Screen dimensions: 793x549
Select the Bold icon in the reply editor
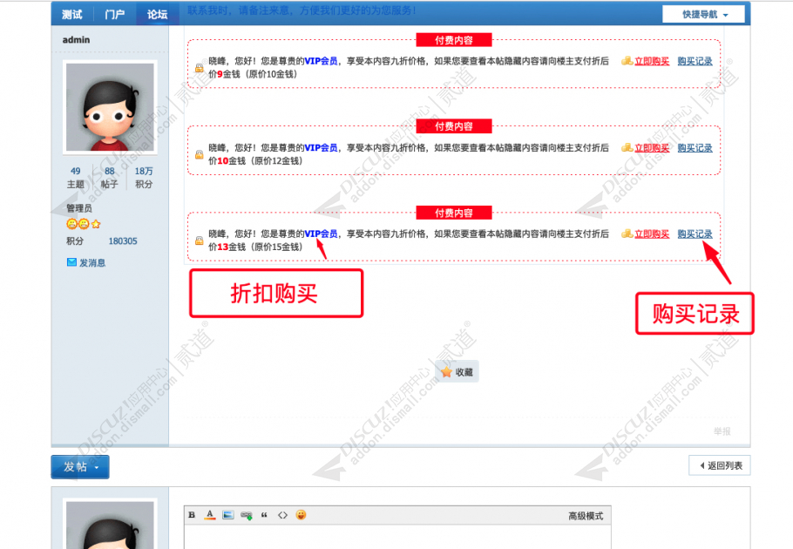point(193,514)
